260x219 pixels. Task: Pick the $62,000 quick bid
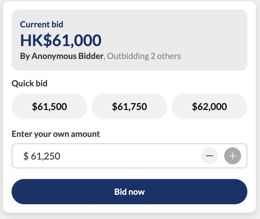tap(209, 106)
